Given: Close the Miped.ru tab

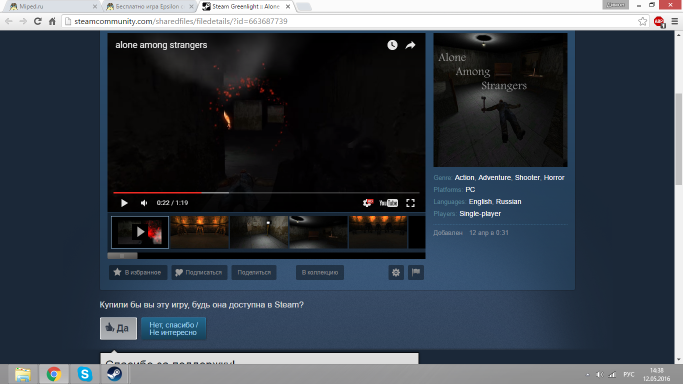Looking at the screenshot, I should (95, 6).
